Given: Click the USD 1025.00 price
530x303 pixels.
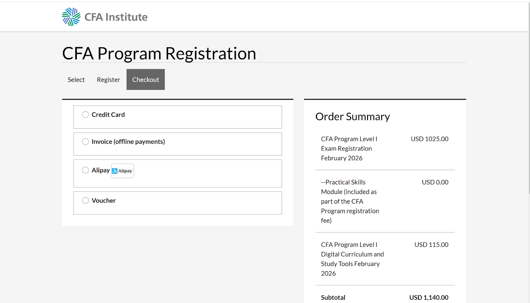Looking at the screenshot, I should click(430, 139).
